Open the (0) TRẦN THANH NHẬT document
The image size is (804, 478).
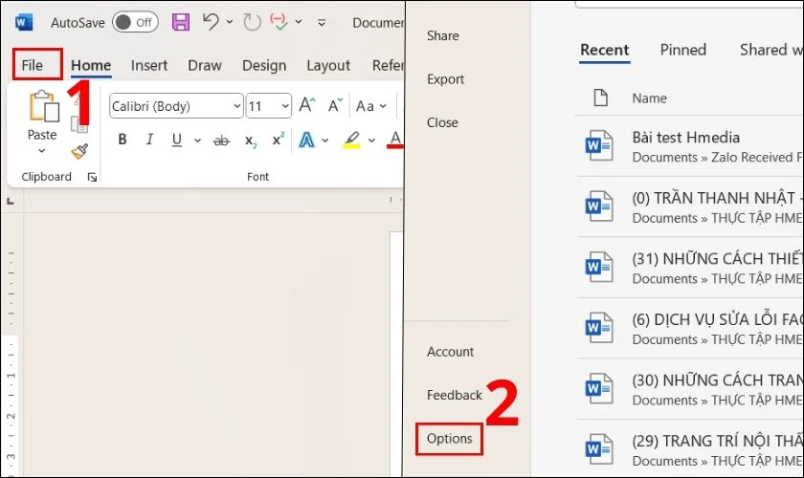(690, 207)
